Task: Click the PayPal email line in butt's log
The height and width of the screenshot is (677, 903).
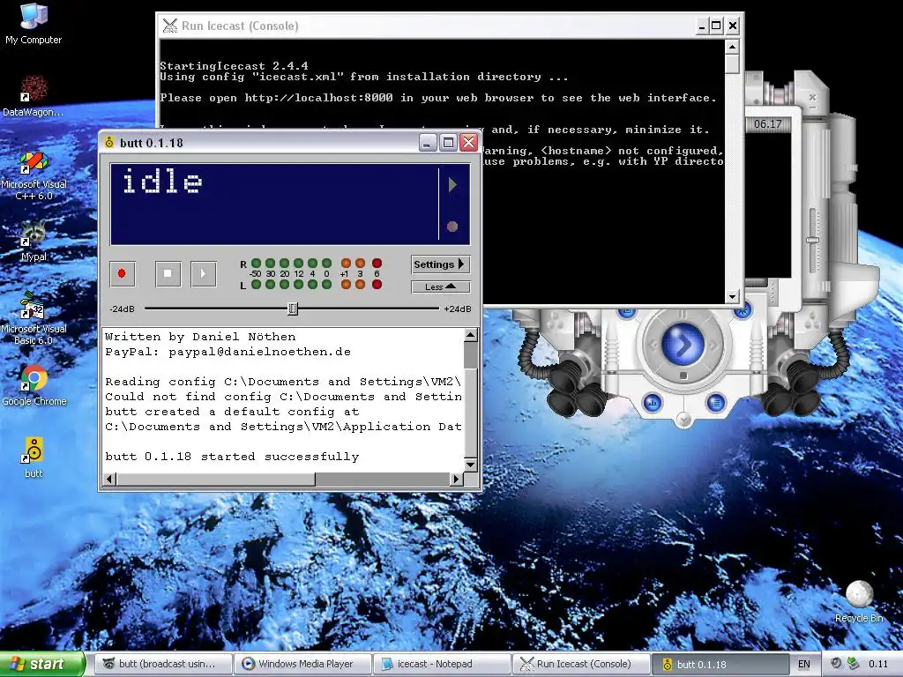Action: click(x=228, y=352)
